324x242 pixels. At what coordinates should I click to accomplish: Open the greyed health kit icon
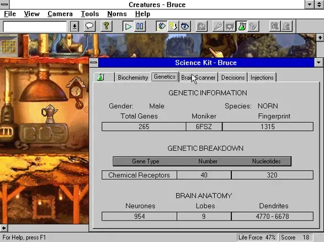230,26
